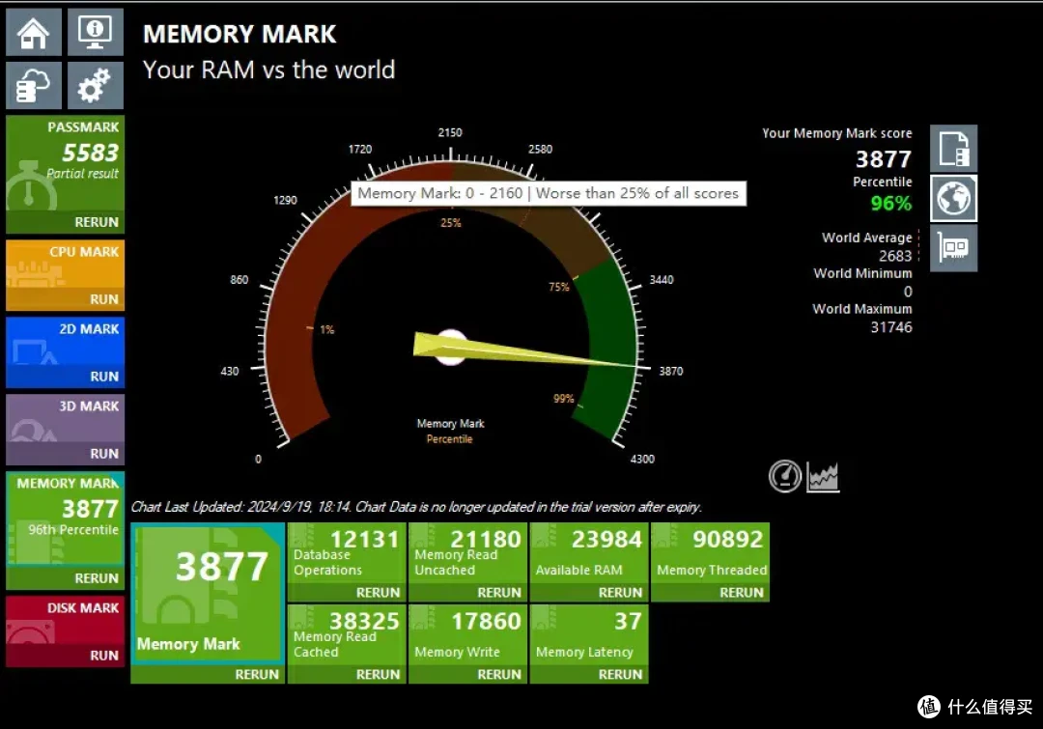Go to the Home screen icon

click(x=34, y=32)
